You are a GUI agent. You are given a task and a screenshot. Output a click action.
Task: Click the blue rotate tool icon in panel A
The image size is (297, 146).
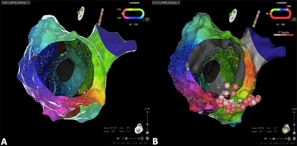click(x=147, y=138)
